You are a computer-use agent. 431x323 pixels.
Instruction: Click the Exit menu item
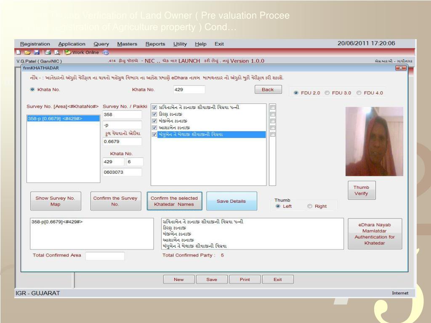click(219, 44)
